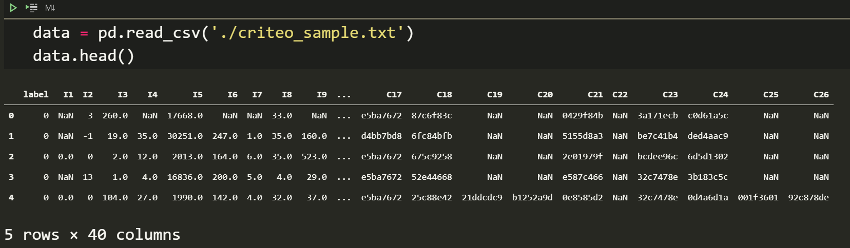Select the I5 column header
Viewport: 850px width, 248px height.
click(x=198, y=95)
